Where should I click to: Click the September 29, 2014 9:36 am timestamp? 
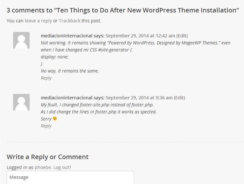tap(139, 98)
